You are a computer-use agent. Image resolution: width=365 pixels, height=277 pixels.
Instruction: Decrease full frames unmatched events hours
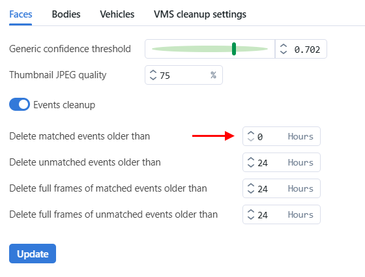click(251, 218)
